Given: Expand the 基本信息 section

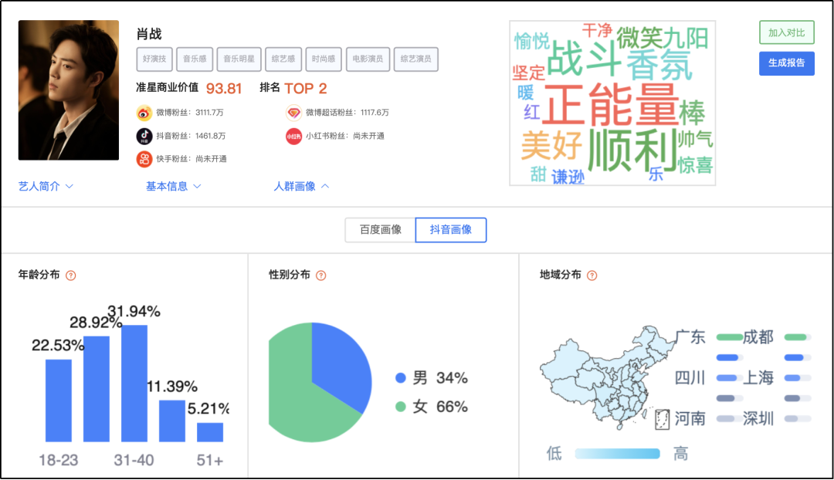Looking at the screenshot, I should pos(173,186).
